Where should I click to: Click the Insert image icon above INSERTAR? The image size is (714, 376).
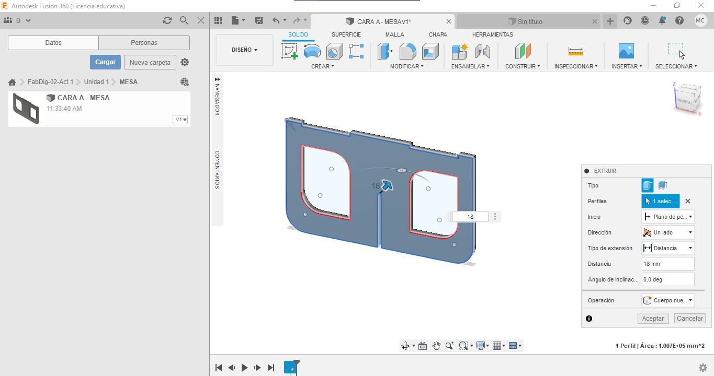(x=626, y=51)
